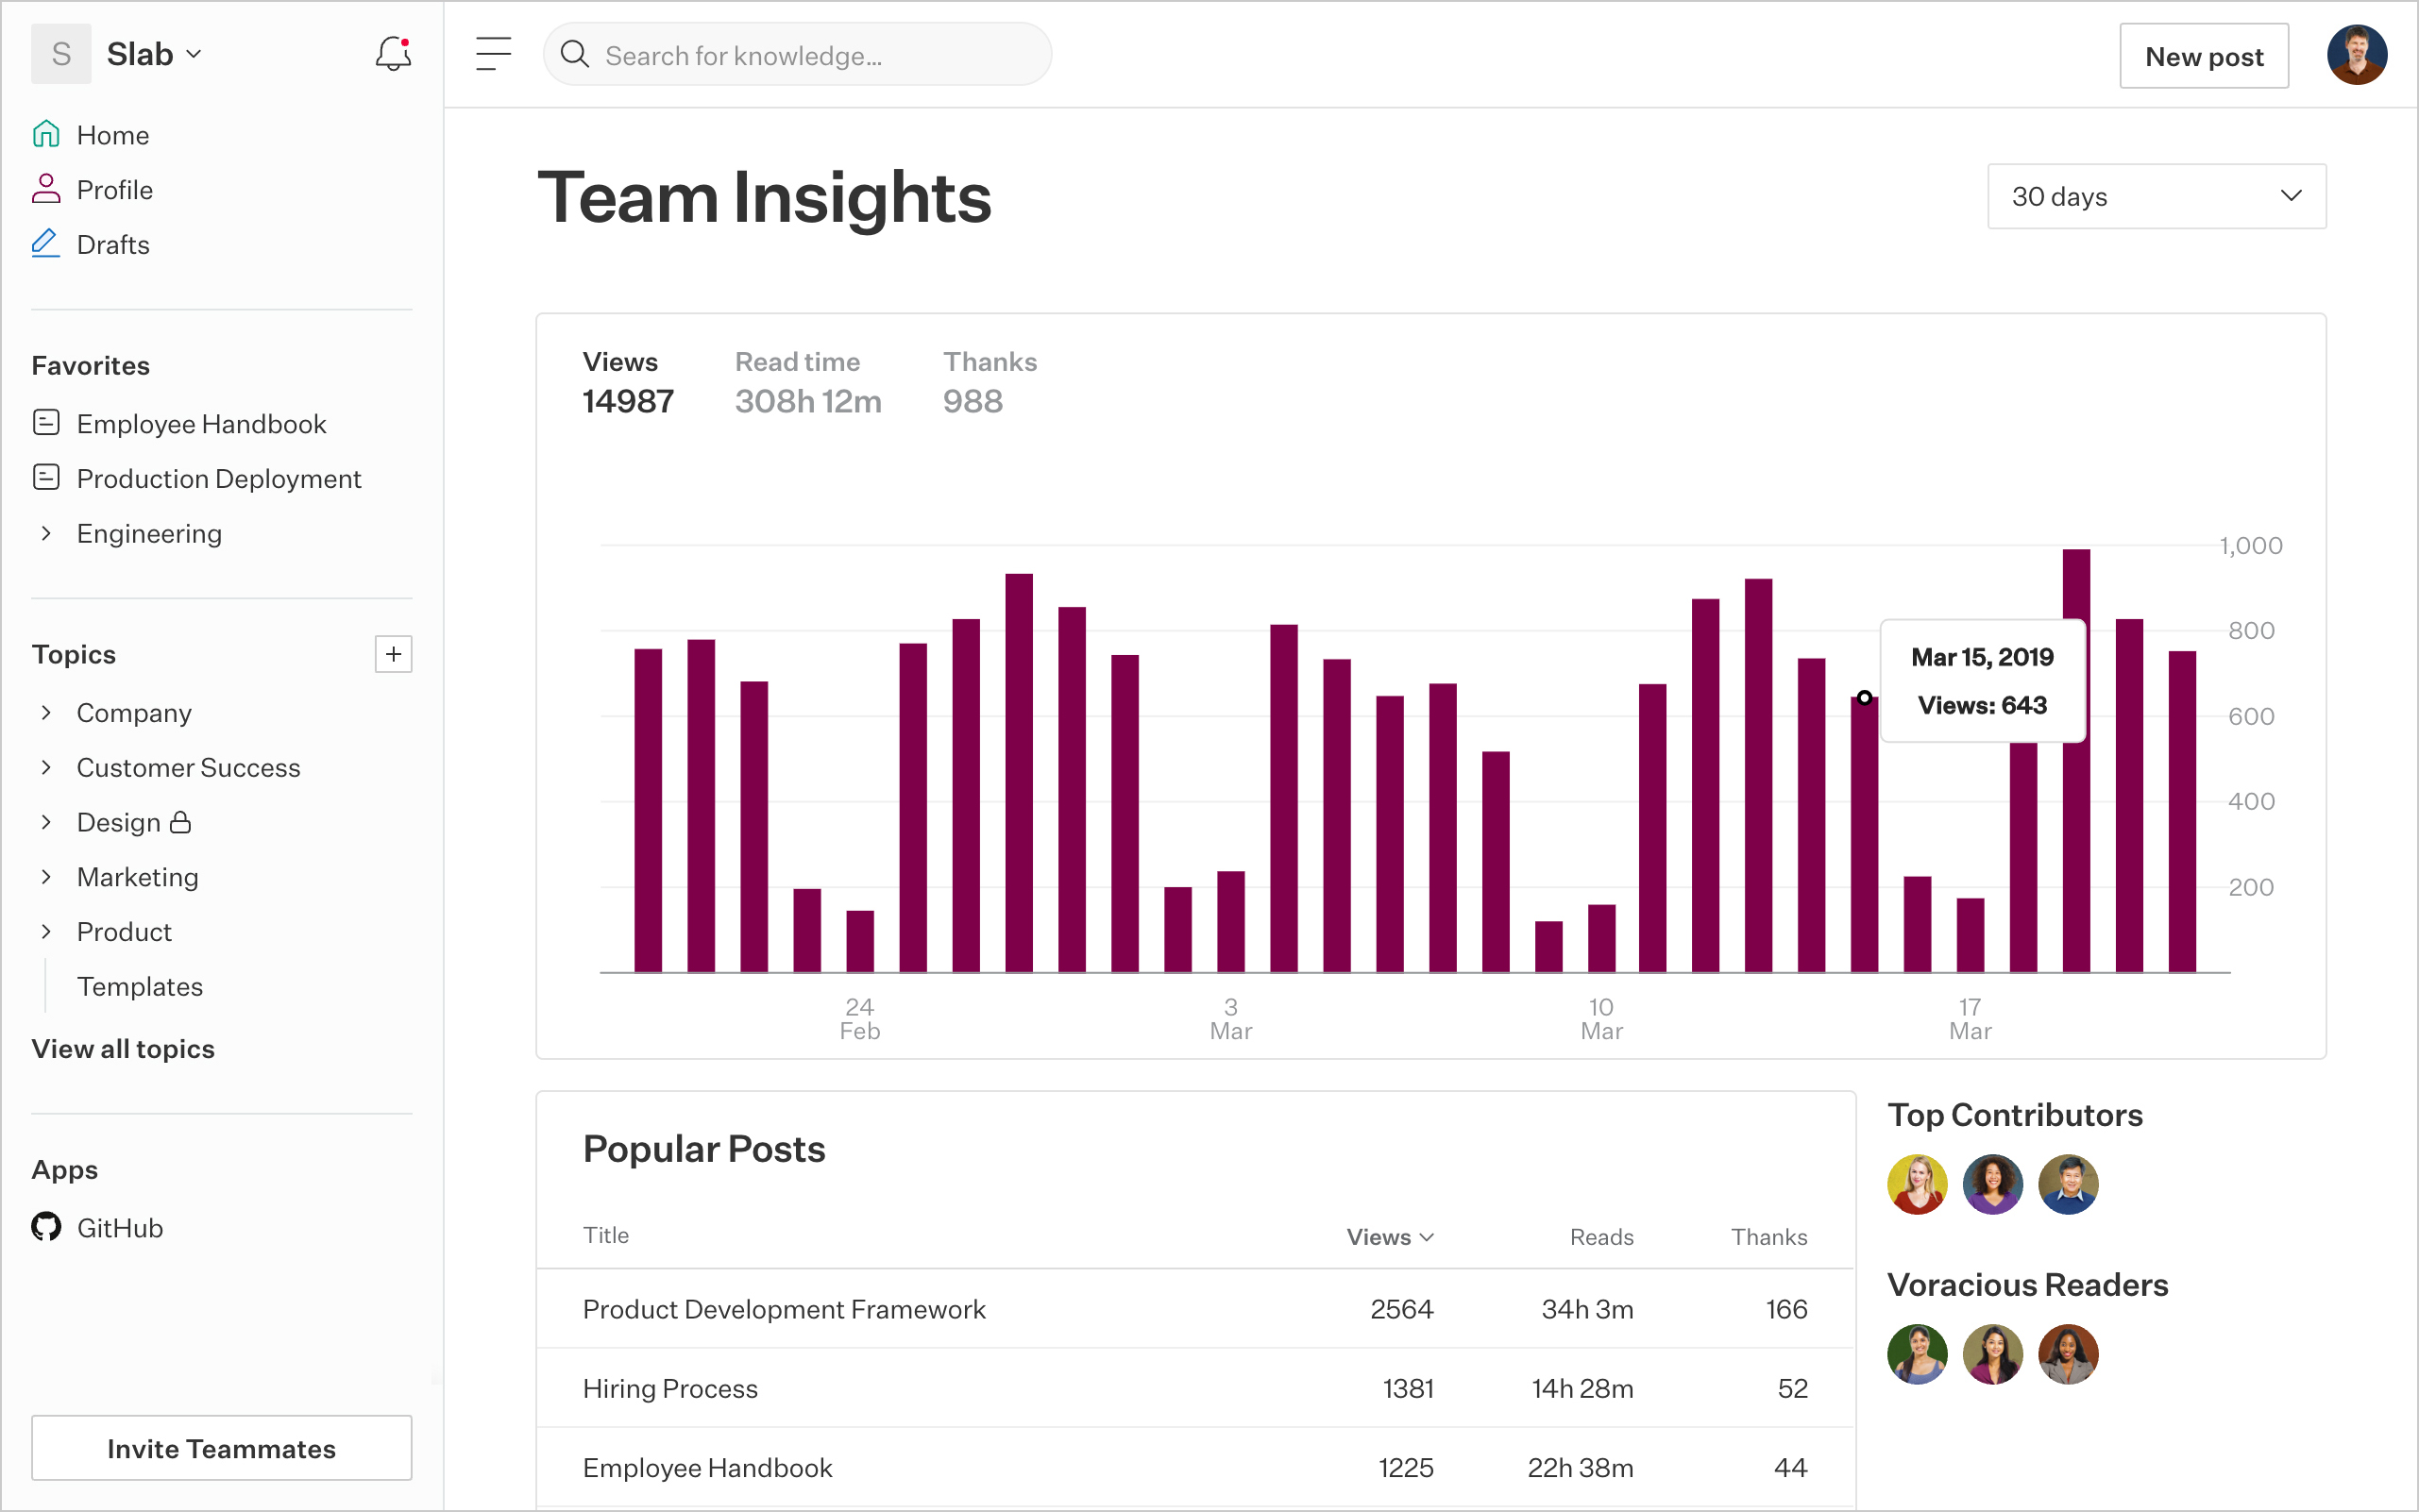The height and width of the screenshot is (1512, 2419).
Task: Click the New post button
Action: point(2203,56)
